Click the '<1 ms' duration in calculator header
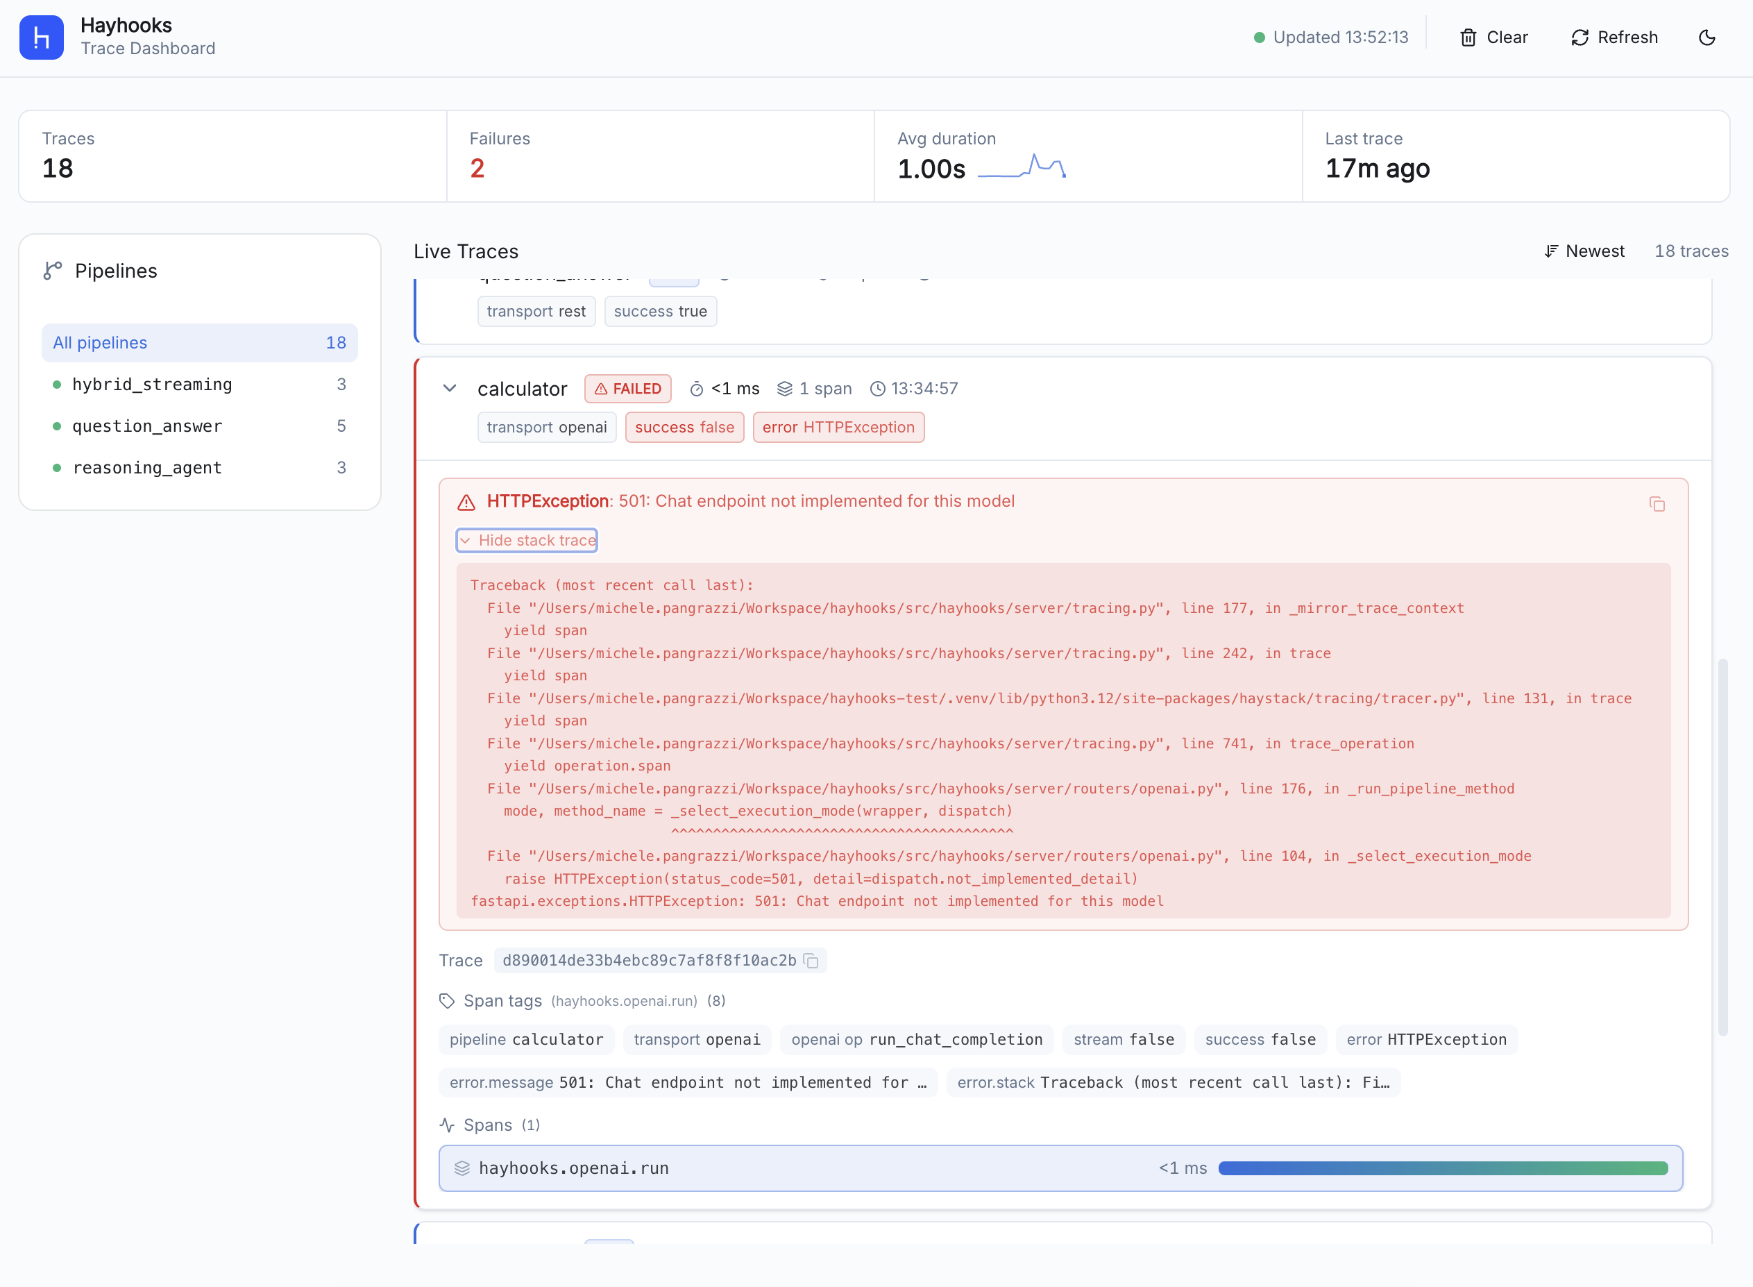Screen dimensions: 1753x1287 click(725, 388)
